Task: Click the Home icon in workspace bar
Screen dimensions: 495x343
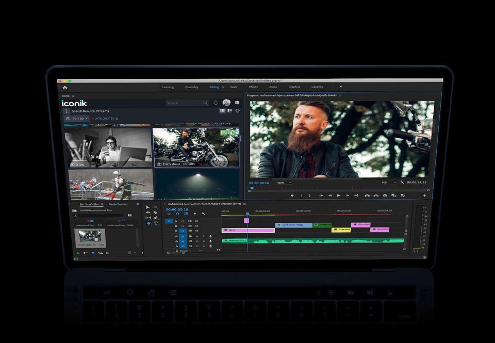Action: pos(65,87)
